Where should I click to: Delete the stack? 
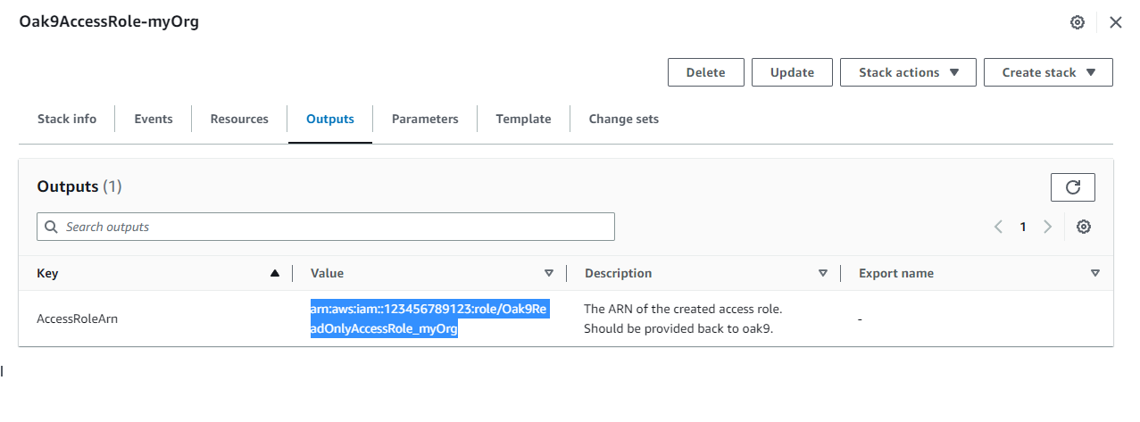tap(705, 72)
